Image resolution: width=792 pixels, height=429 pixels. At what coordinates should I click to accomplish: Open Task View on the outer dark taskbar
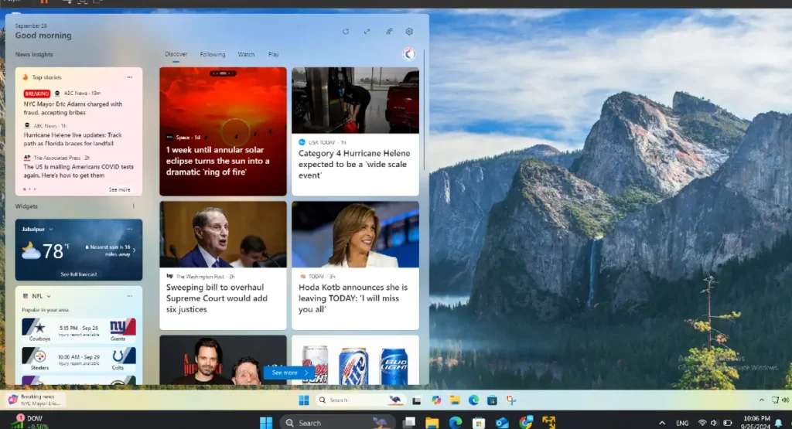pyautogui.click(x=409, y=422)
